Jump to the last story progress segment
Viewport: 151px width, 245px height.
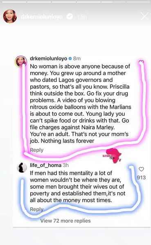[139, 2]
